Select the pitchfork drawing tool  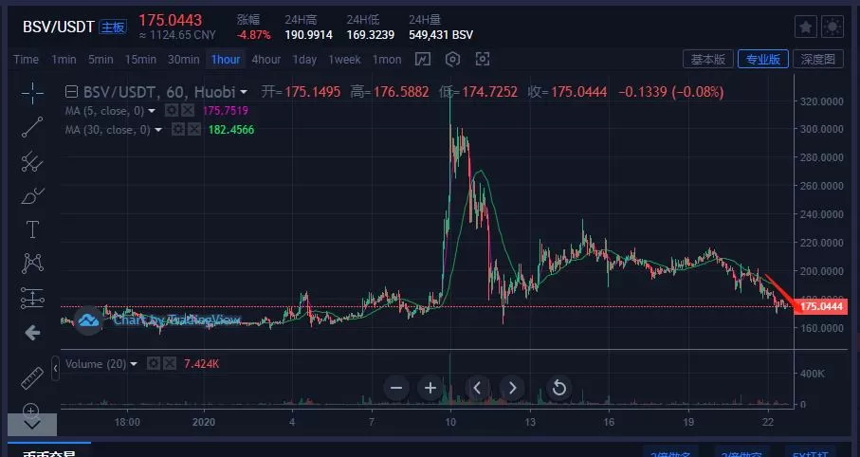[32, 161]
